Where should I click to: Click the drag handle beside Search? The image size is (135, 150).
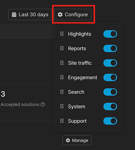(x=62, y=92)
